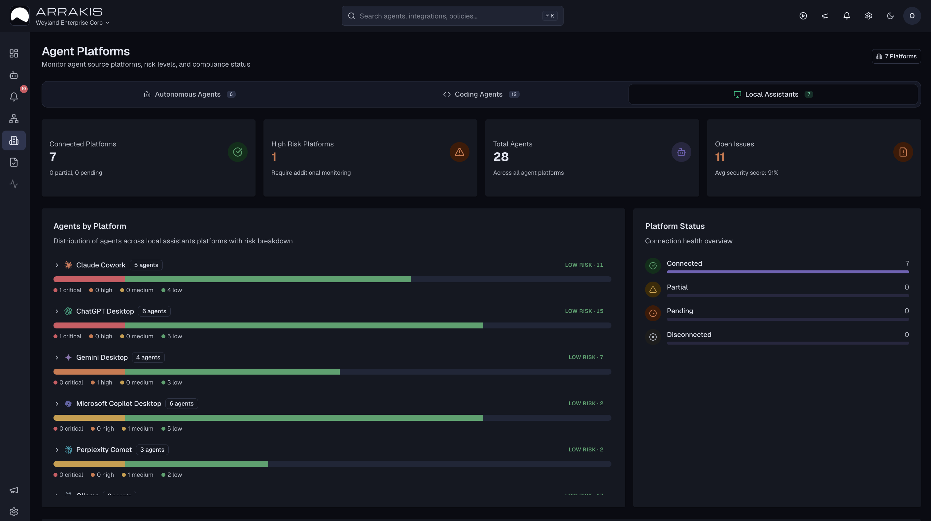
Task: Click the megaphone icon at sidebar bottom
Action: (14, 490)
